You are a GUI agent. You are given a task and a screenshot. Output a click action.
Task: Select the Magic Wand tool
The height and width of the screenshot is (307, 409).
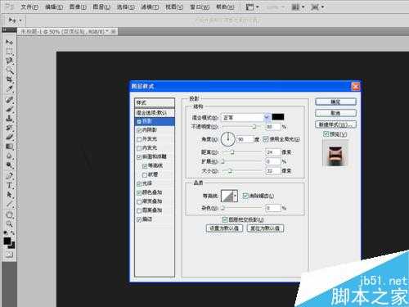point(9,70)
